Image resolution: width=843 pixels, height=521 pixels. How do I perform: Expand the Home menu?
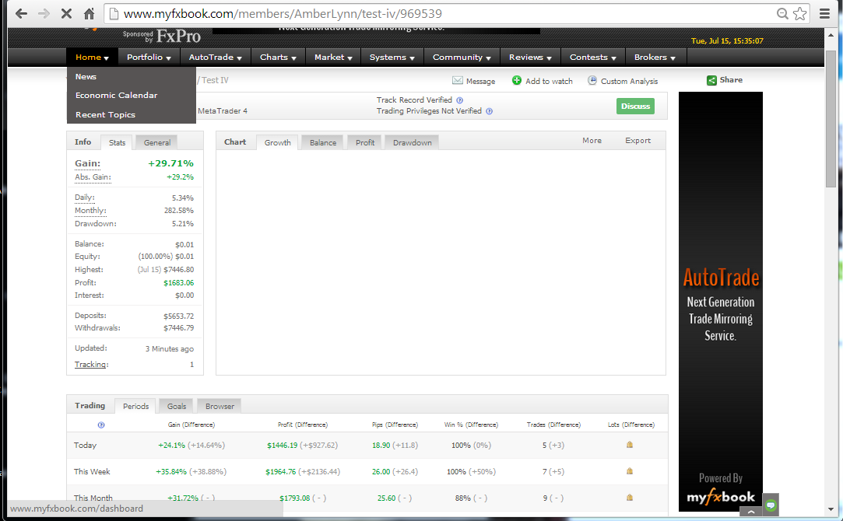coord(92,57)
